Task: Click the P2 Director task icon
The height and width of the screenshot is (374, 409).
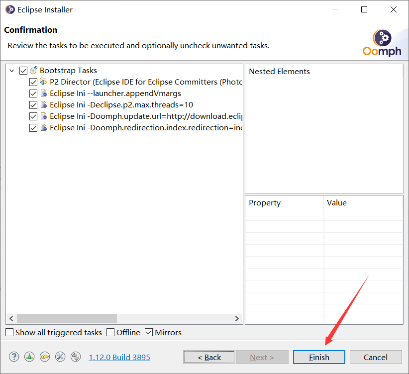Action: (44, 82)
